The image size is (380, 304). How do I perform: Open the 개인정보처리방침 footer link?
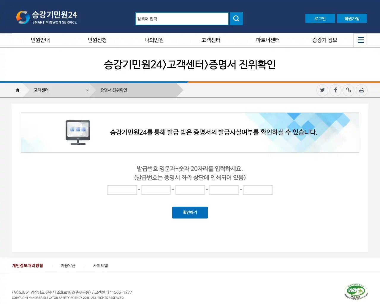(x=27, y=265)
